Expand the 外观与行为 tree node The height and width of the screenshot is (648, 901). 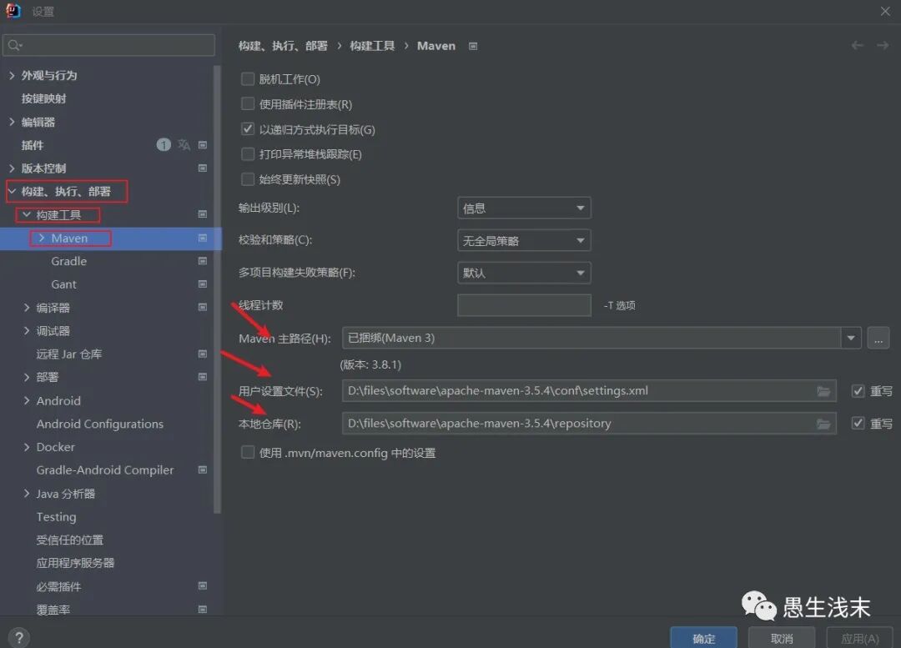point(12,75)
